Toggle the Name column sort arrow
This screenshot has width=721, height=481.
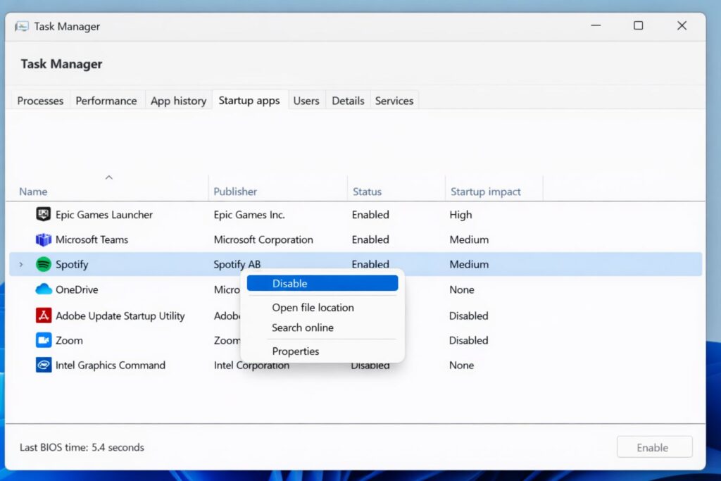pyautogui.click(x=108, y=177)
